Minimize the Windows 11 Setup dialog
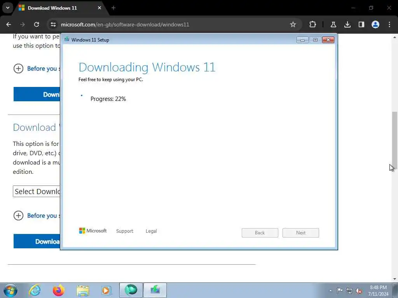 [302, 40]
